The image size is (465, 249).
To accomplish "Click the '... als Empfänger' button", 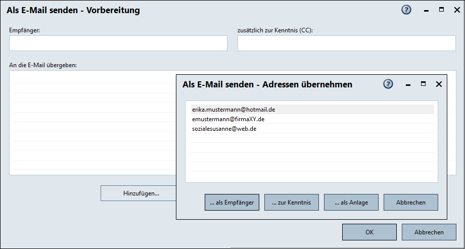I will tap(232, 203).
